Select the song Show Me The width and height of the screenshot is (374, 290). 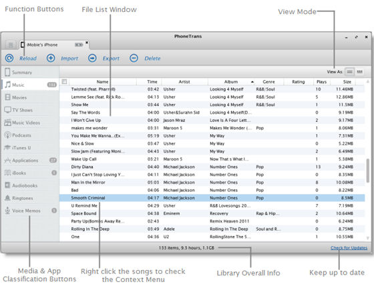coord(212,105)
